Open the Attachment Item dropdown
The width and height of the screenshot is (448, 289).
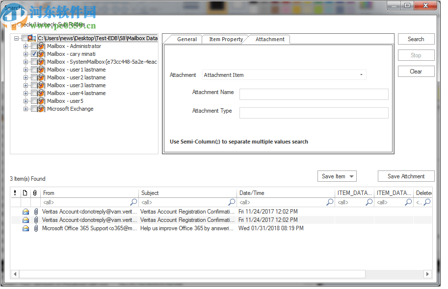tap(362, 74)
